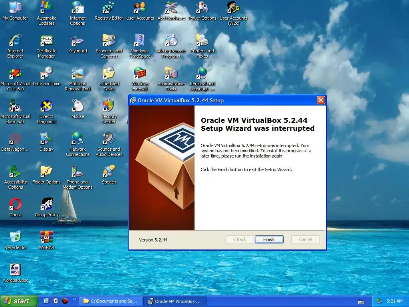Viewport: 409px width, 307px height.
Task: Select the Administrative Tools icon
Action: [171, 79]
